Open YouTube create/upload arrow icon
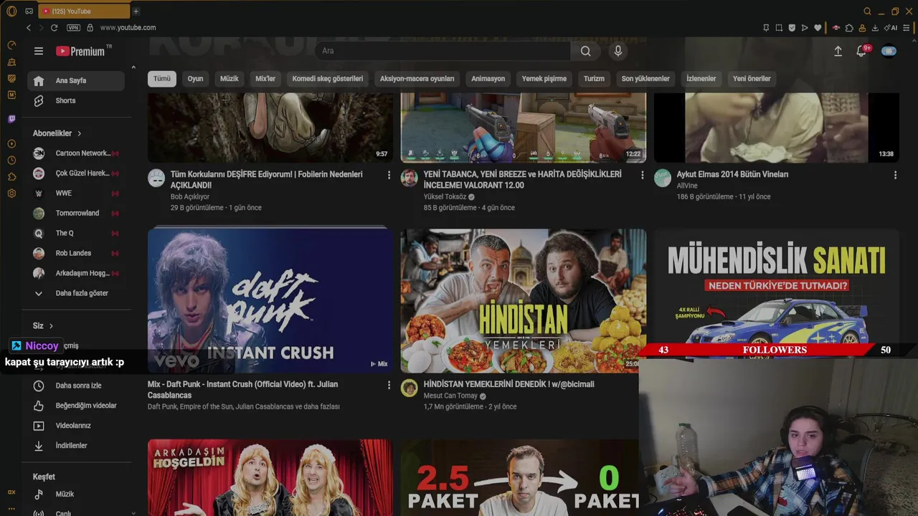Screen dimensions: 918x516 pos(838,51)
